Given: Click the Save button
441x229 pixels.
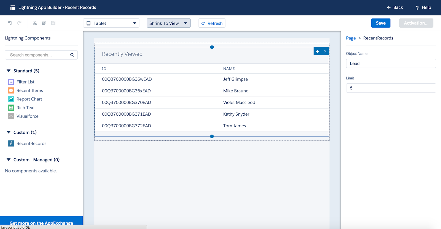Looking at the screenshot, I should tap(381, 23).
